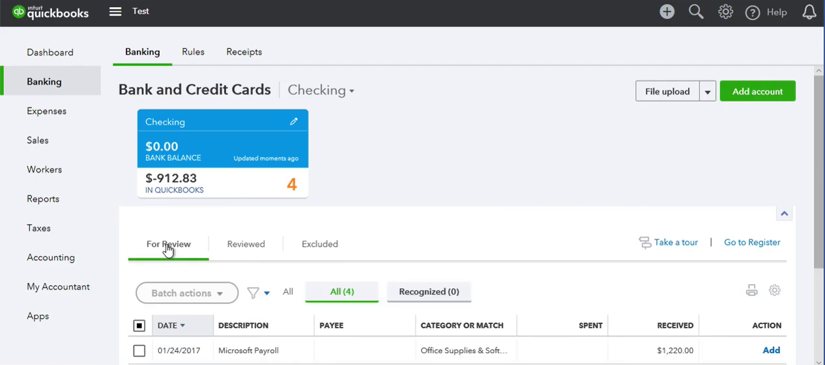Select all transactions header checkbox
Screen dimensions: 825x365
point(139,325)
